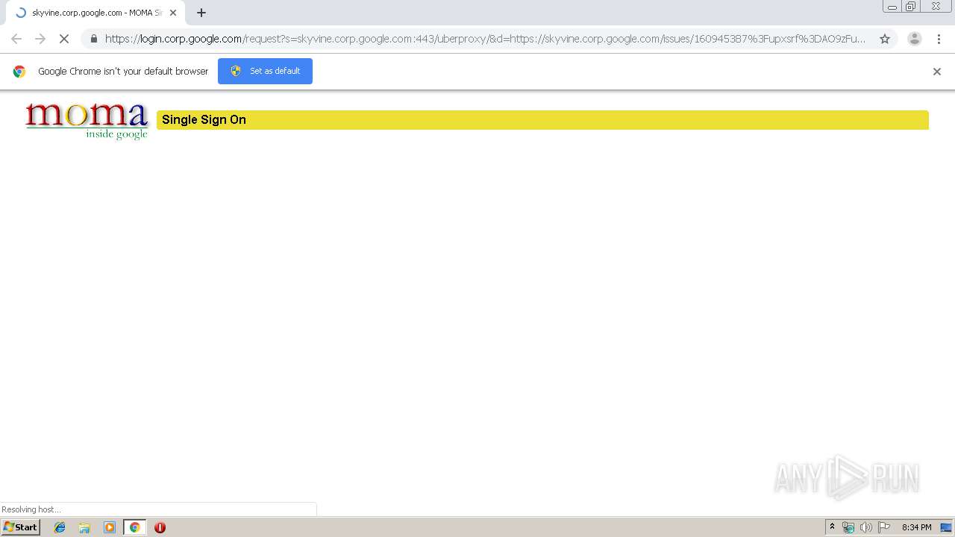
Task: Select the Single Sign On heading
Action: pos(204,119)
